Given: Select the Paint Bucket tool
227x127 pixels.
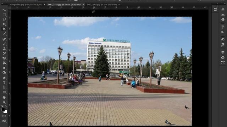Looking at the screenshot, I should click(x=4, y=63).
